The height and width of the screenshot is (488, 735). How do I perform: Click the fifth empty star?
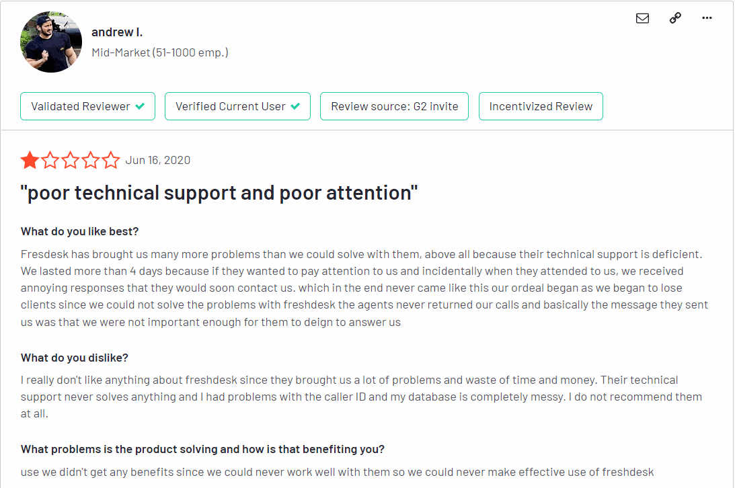[111, 160]
